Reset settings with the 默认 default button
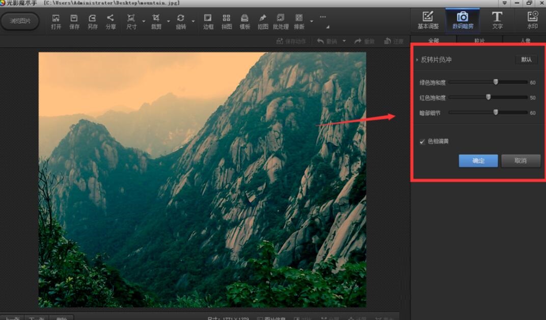Viewport: 546px width, 320px height. tap(526, 60)
